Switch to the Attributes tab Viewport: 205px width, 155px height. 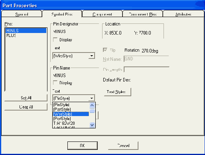pos(183,14)
